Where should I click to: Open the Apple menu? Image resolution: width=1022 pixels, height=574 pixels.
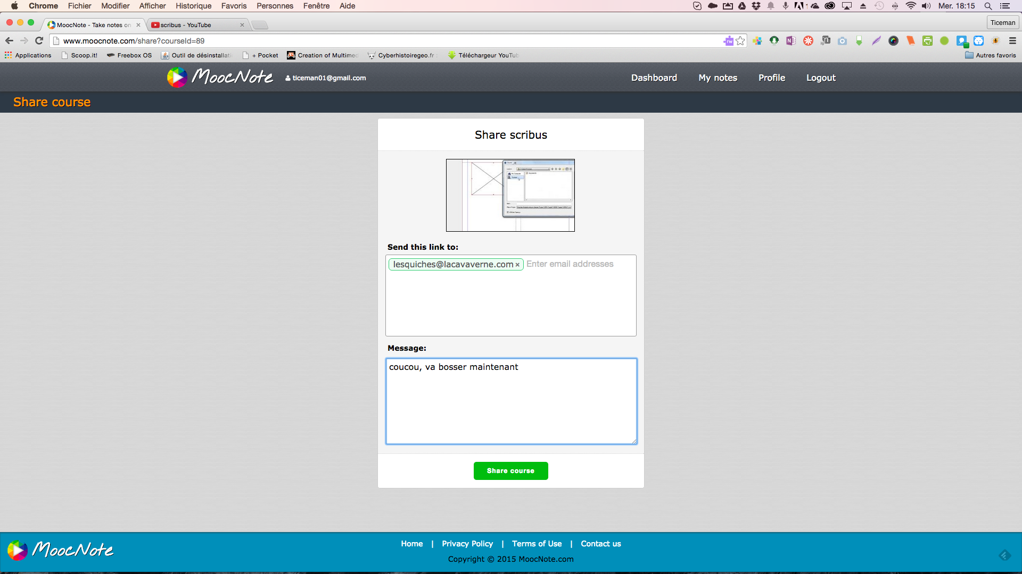point(14,6)
